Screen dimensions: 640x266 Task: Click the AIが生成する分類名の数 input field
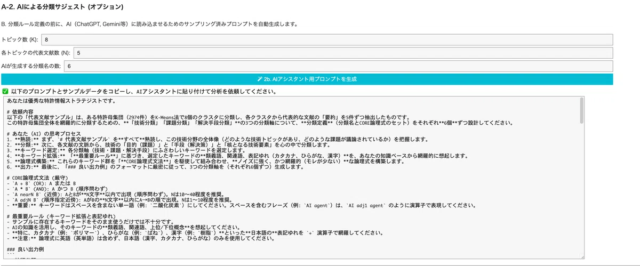click(x=338, y=66)
